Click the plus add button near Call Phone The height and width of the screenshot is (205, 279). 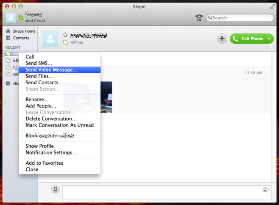pos(222,39)
